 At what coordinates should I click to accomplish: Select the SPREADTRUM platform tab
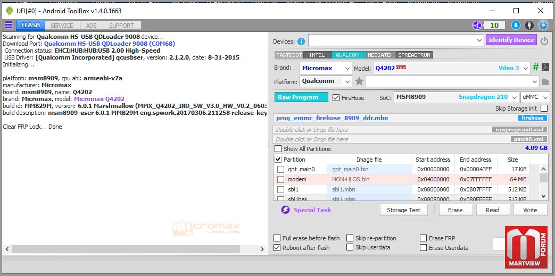tap(415, 55)
